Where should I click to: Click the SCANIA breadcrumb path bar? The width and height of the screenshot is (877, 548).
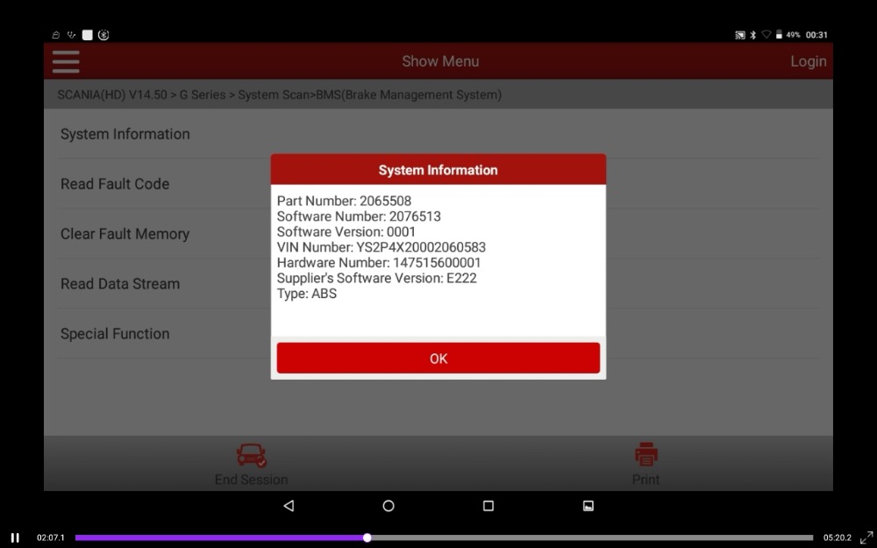click(x=438, y=95)
